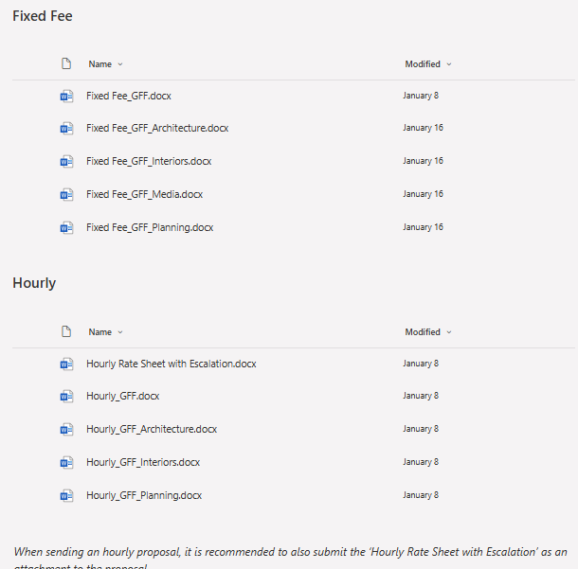Click January 8 date of Hourly_GFF_Planning.docx
Viewport: 578px width, 569px height.
click(421, 495)
